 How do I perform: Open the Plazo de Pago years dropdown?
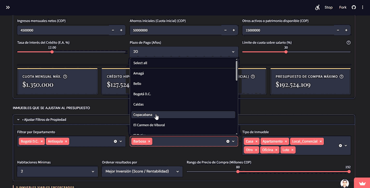(x=184, y=52)
